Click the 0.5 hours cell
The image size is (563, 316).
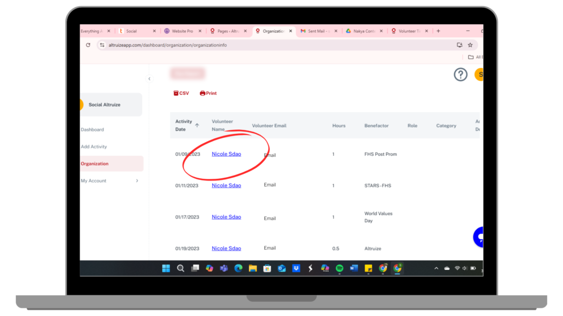336,249
